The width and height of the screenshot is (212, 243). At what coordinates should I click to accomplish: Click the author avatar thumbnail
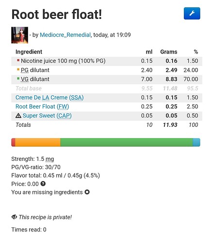pos(19,35)
